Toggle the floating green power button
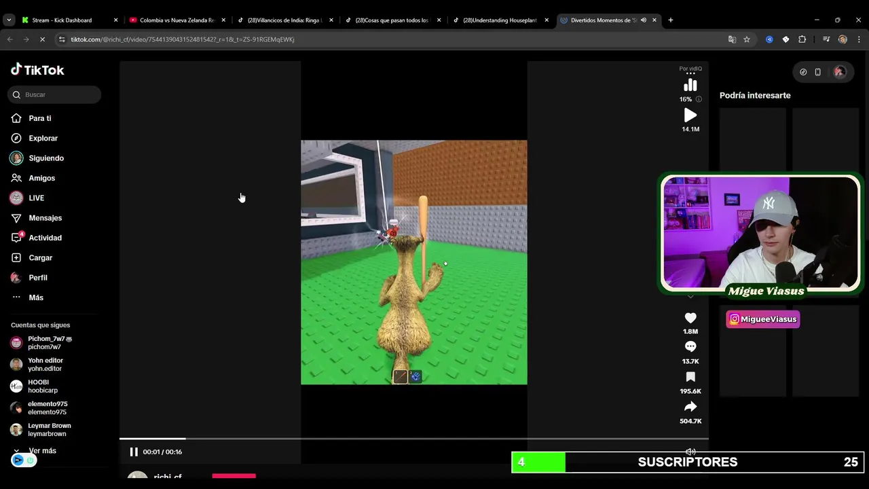 (30, 460)
